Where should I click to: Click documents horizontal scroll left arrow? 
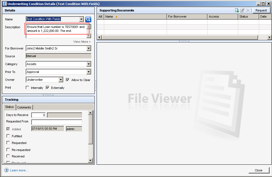click(x=99, y=37)
